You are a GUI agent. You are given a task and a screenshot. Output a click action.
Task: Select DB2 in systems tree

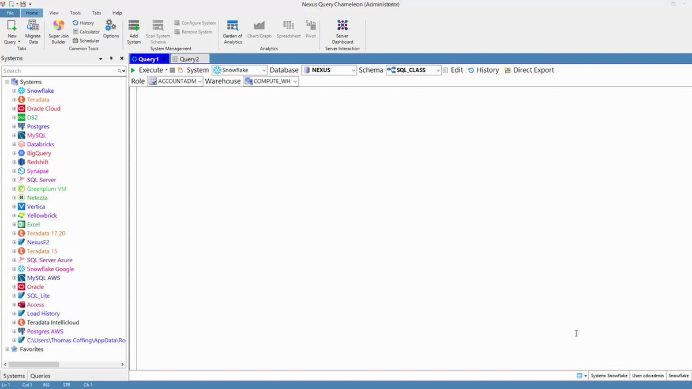pyautogui.click(x=32, y=118)
